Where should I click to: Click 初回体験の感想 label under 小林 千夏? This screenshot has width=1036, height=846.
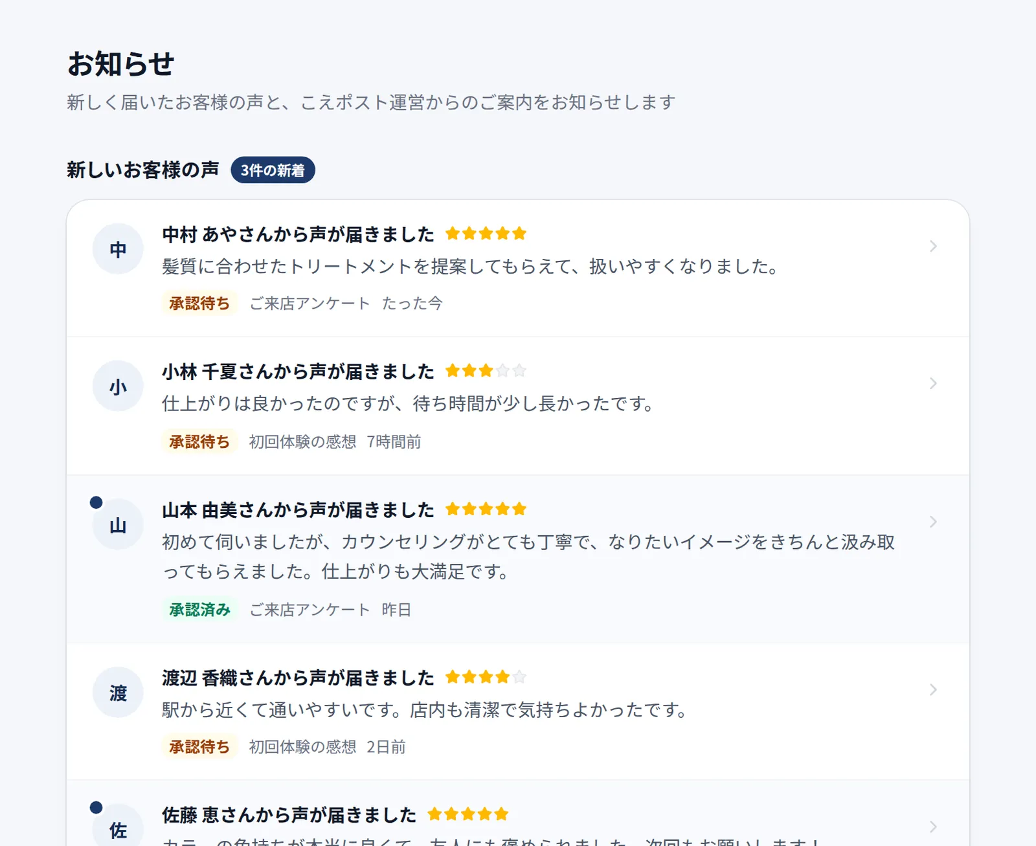click(302, 441)
